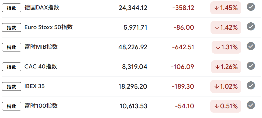Select the 1.42% decline badge
The width and height of the screenshot is (262, 118).
226,27
